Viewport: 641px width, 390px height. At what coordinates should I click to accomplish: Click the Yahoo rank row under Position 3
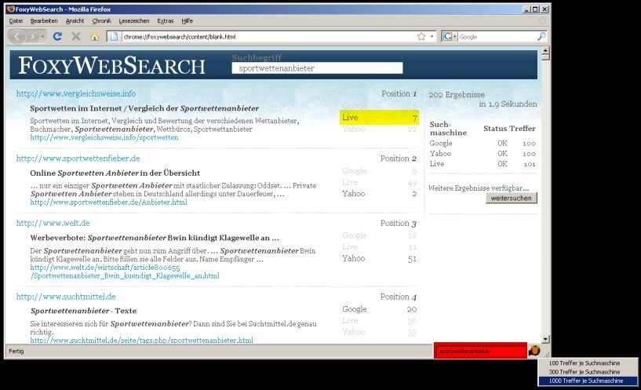coord(379,258)
